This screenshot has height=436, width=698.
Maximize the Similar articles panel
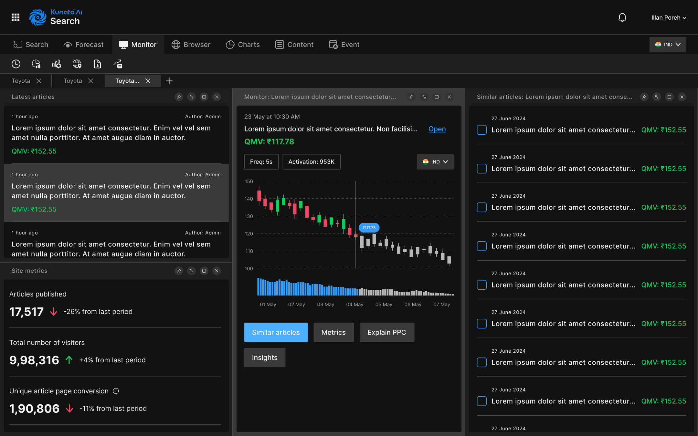(669, 97)
